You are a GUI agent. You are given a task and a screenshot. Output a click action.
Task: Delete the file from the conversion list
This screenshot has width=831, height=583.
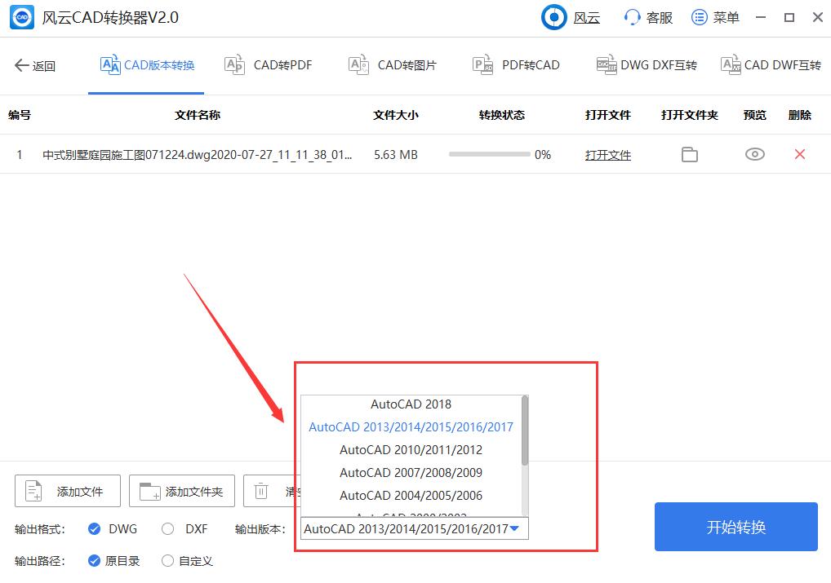coord(799,154)
